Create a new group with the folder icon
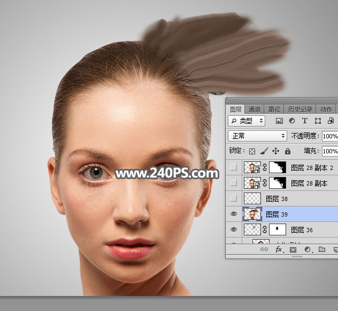This screenshot has height=311, width=338. 322,249
